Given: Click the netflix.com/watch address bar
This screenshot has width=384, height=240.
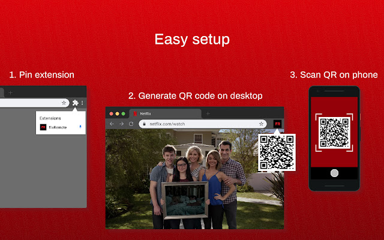Looking at the screenshot, I should pos(203,124).
